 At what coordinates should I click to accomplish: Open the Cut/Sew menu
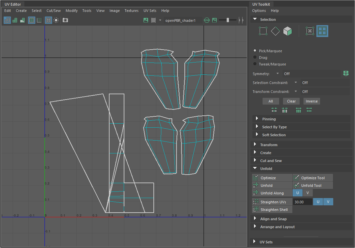53,11
